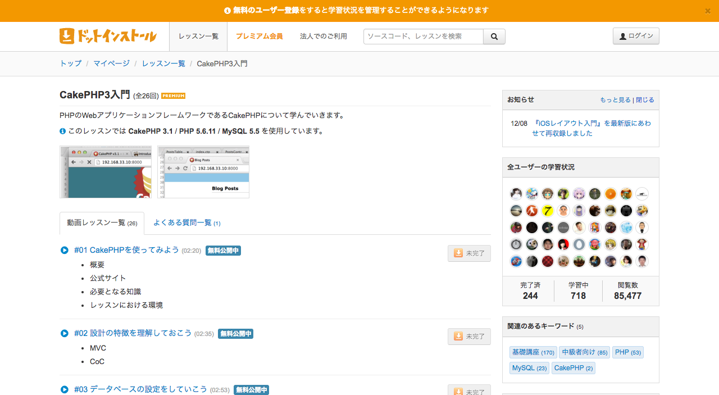
Task: Focus the ソースコード、レッスンを検索 search field
Action: pyautogui.click(x=424, y=37)
